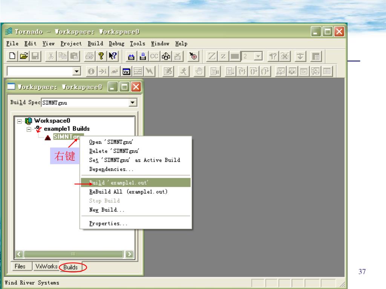Click the first curly braces step icon
Viewport: 386px width, 289px height.
click(242, 71)
